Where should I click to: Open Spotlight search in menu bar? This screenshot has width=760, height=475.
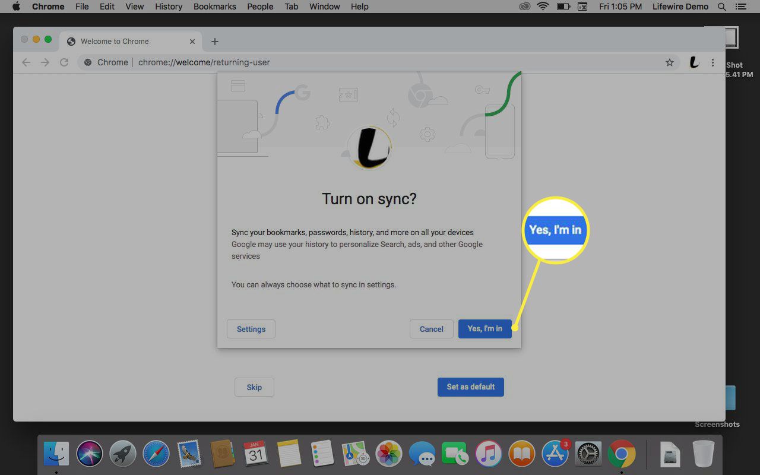pyautogui.click(x=722, y=7)
